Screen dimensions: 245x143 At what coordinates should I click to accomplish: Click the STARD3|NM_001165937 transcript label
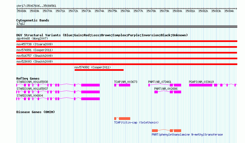point(32,89)
